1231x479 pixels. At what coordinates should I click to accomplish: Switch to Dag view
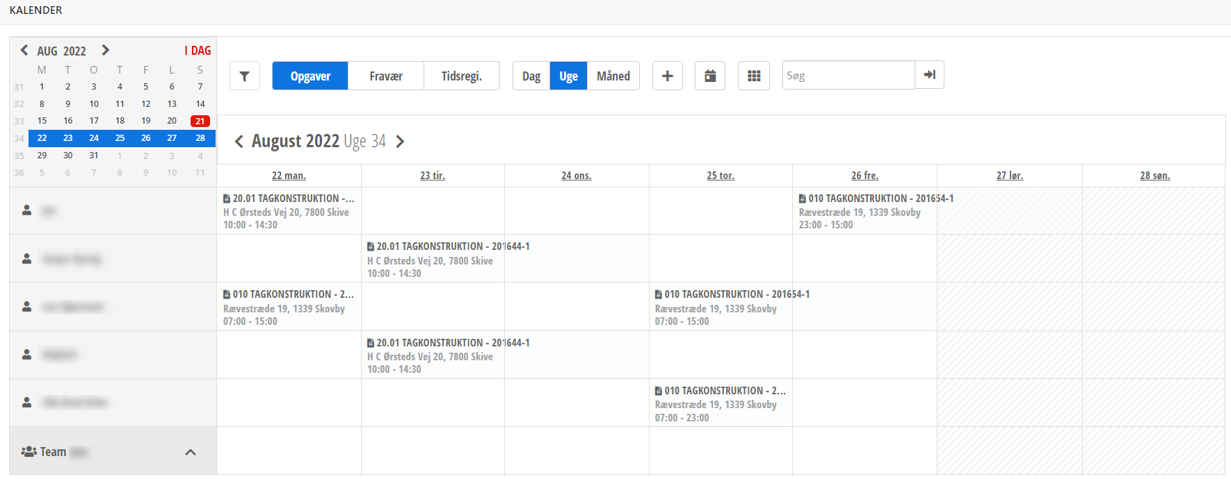(x=531, y=76)
